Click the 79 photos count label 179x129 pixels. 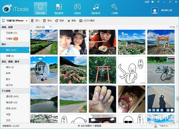[x=172, y=27]
